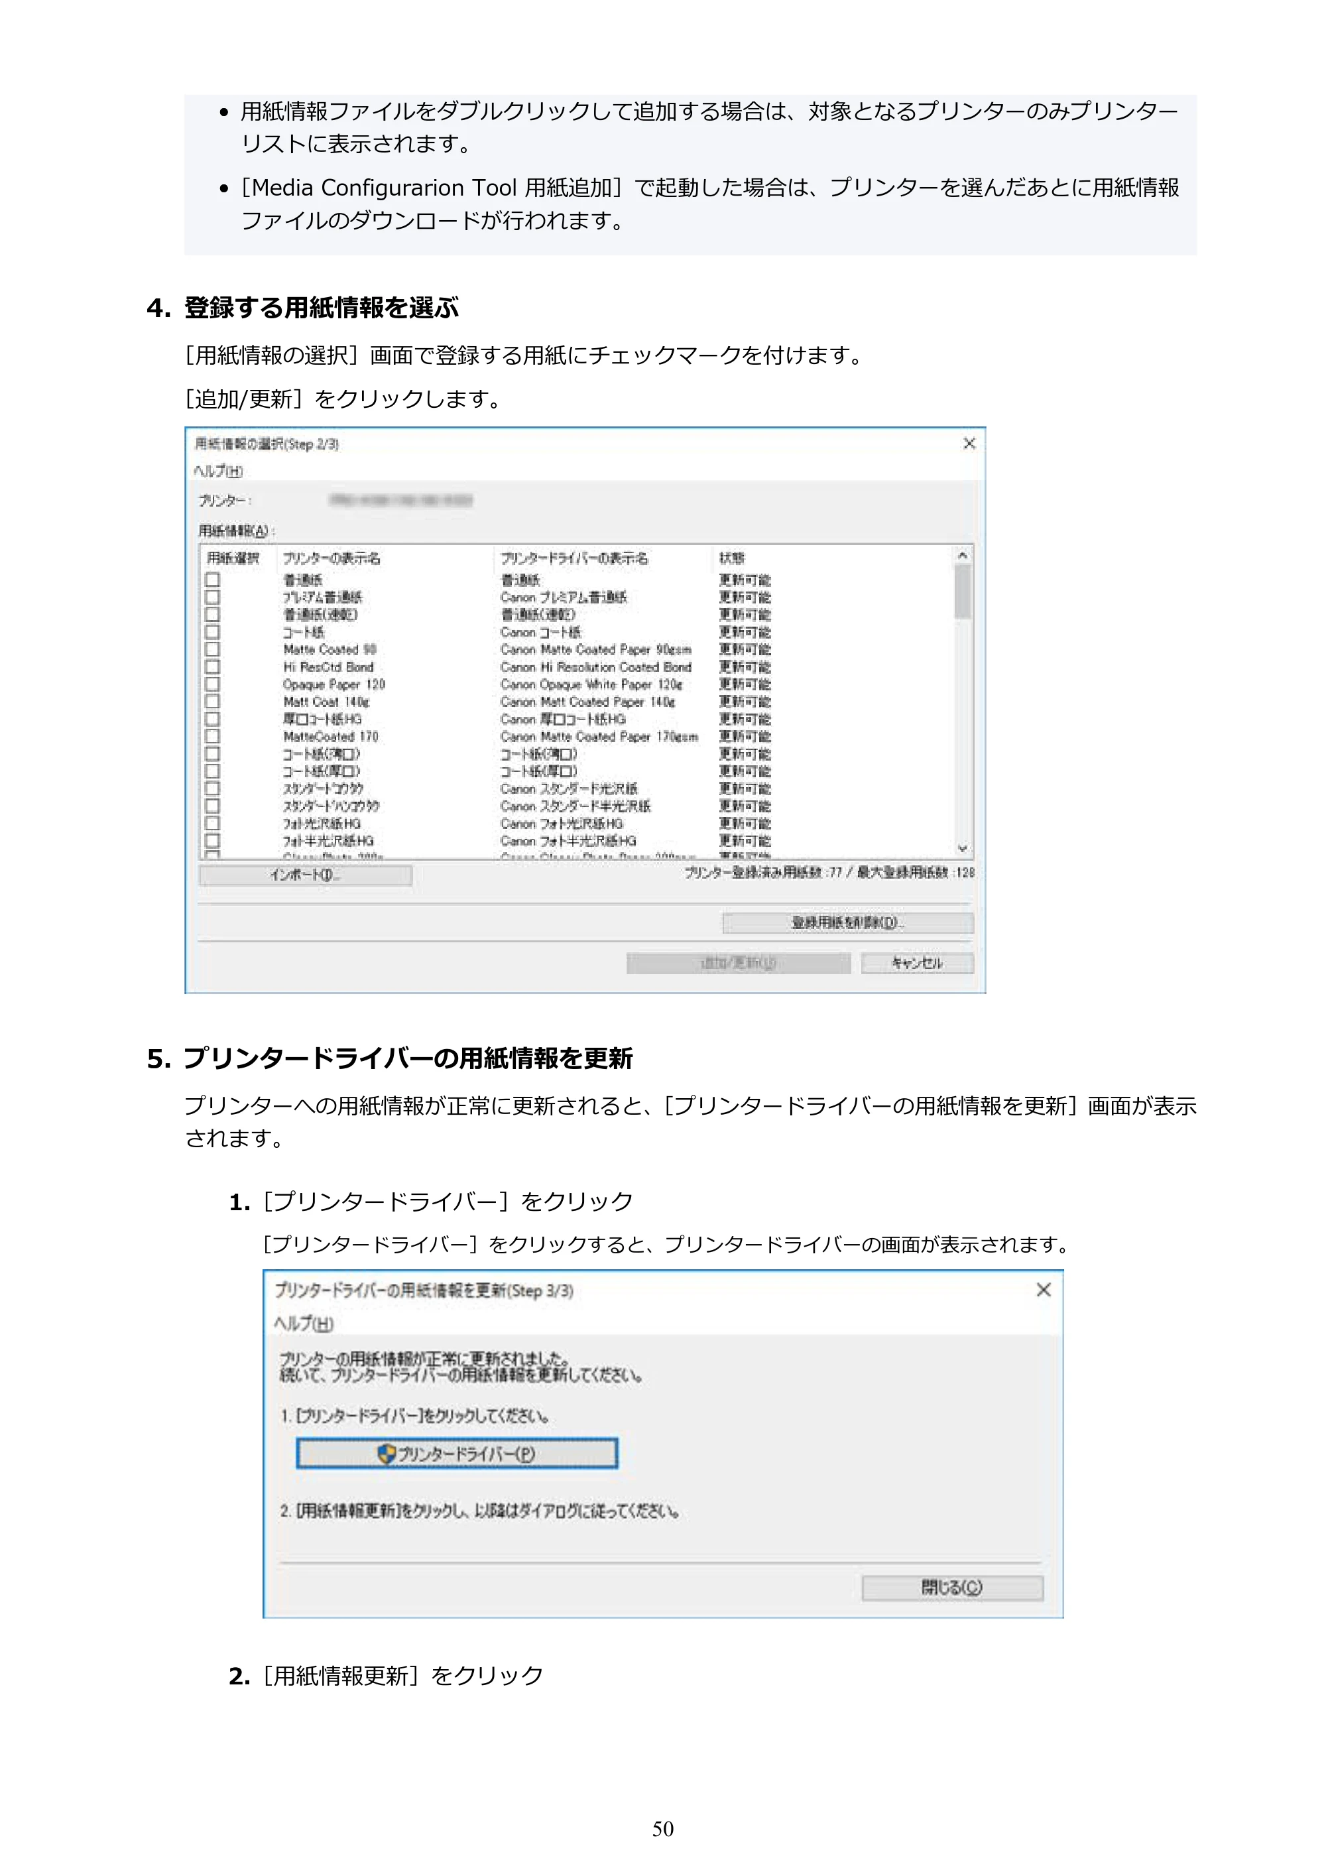
Task: Click the キャンセル button
Action: point(918,964)
